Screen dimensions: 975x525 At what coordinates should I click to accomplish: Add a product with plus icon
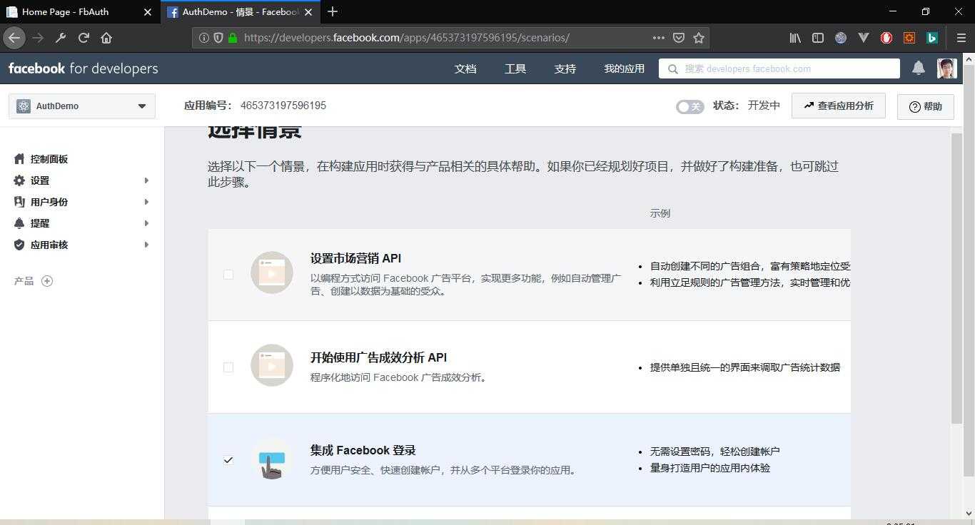(x=47, y=281)
